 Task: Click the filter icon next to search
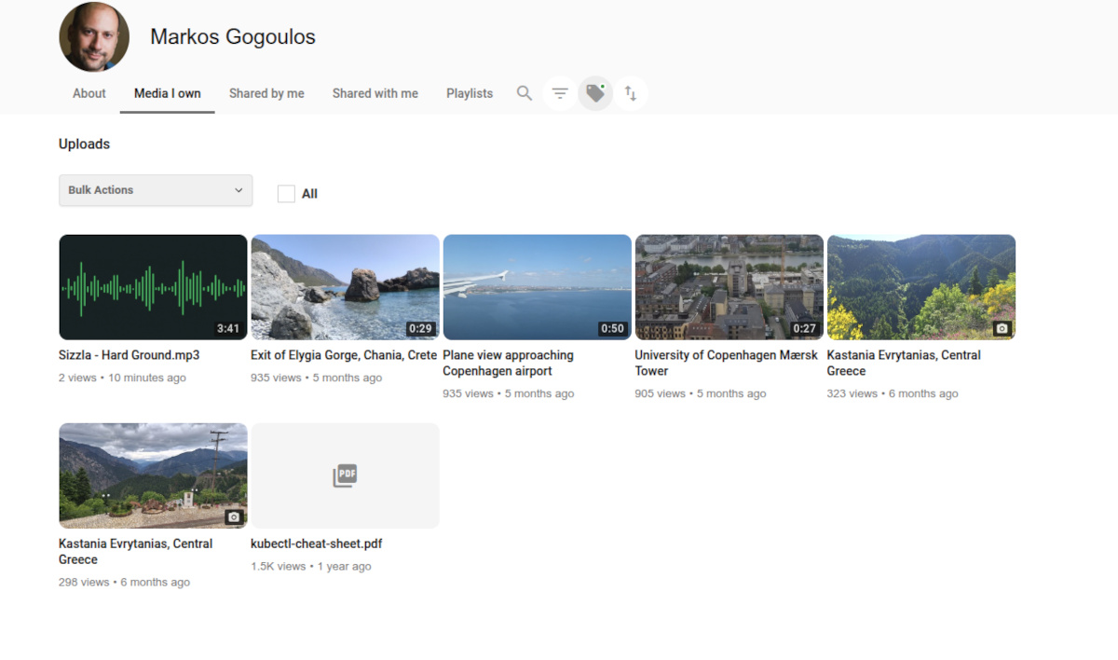point(559,93)
